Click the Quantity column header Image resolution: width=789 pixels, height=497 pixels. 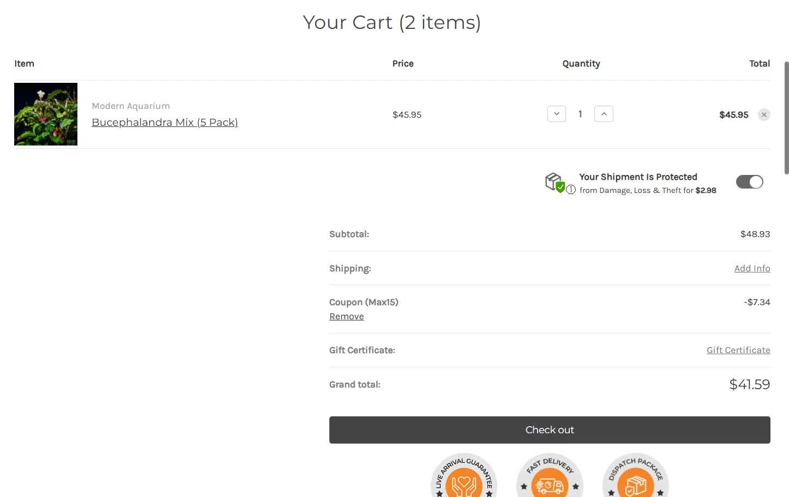click(x=581, y=63)
